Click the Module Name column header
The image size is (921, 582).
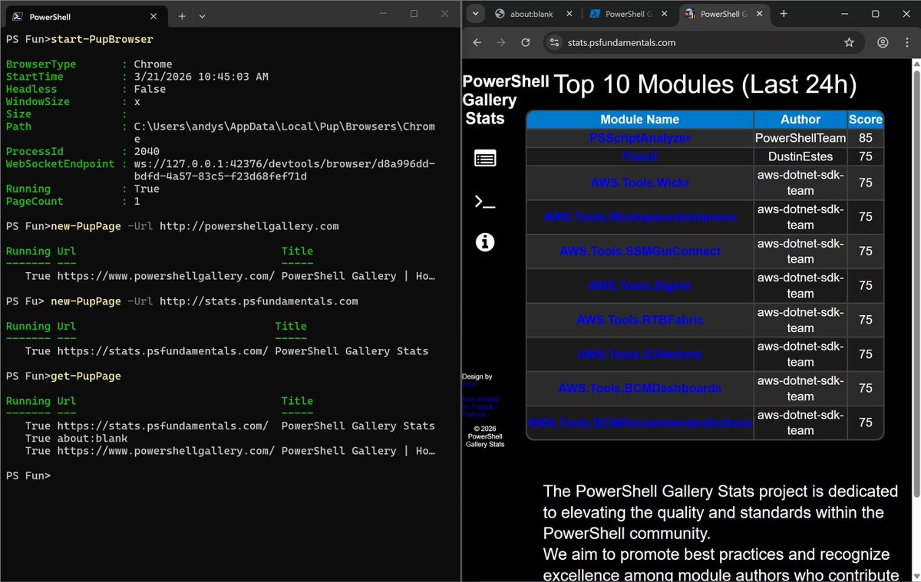639,120
